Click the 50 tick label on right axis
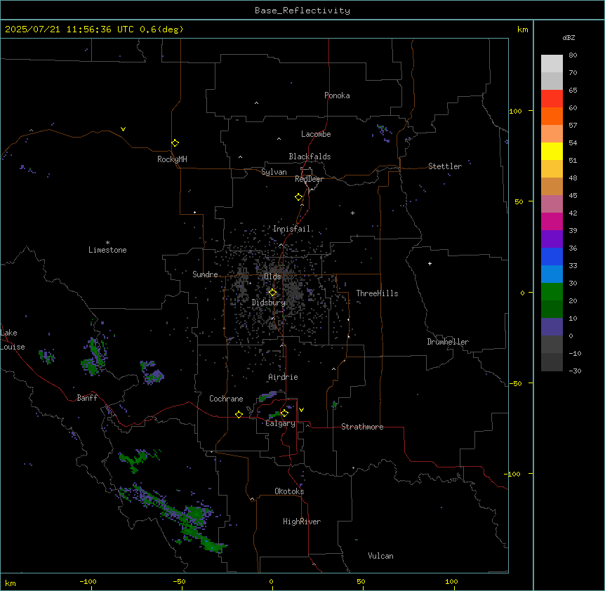This screenshot has width=605, height=591. (519, 201)
